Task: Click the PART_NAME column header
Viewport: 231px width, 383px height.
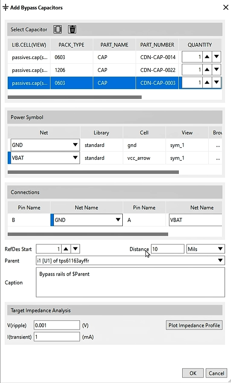Action: [x=114, y=45]
